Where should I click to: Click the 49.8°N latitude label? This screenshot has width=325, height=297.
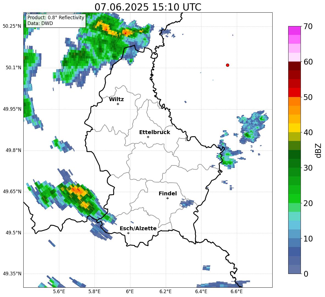click(13, 150)
